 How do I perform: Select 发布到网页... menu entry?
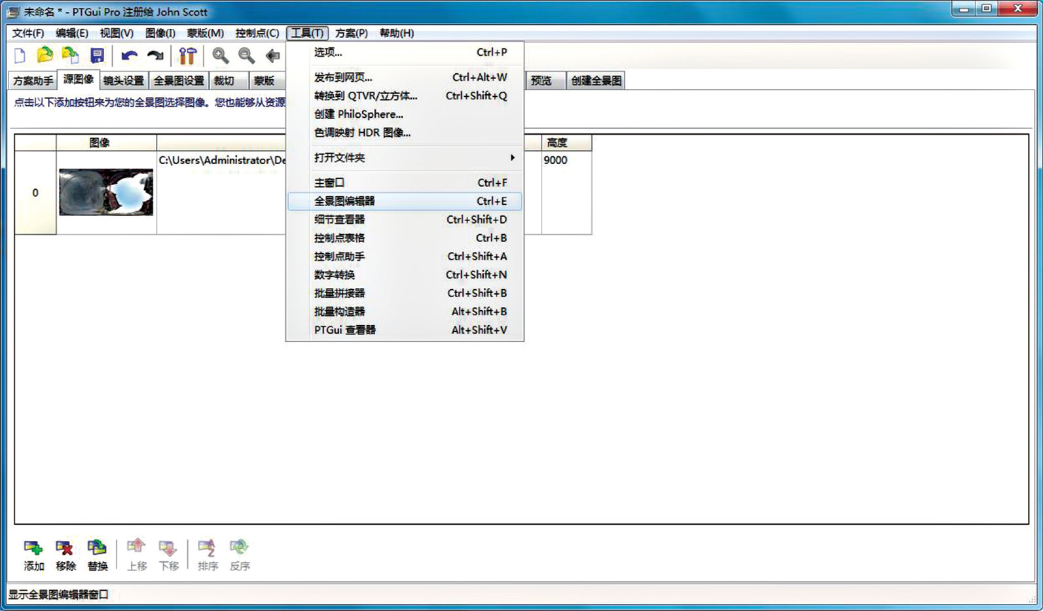[405, 77]
